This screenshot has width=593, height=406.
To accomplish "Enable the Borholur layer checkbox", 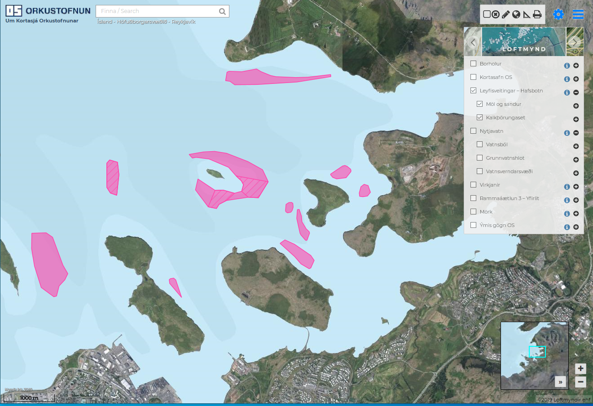I will 473,64.
